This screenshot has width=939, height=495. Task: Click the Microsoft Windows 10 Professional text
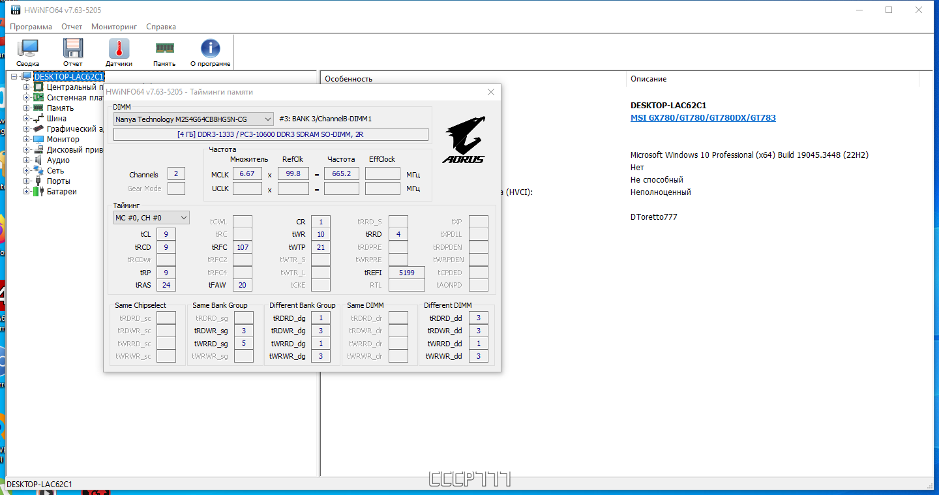[x=749, y=155]
